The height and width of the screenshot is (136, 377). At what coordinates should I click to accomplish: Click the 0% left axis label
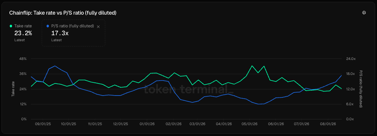[24, 119]
